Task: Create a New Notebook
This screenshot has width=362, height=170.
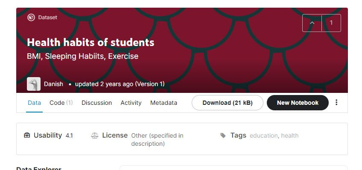Action: [298, 103]
